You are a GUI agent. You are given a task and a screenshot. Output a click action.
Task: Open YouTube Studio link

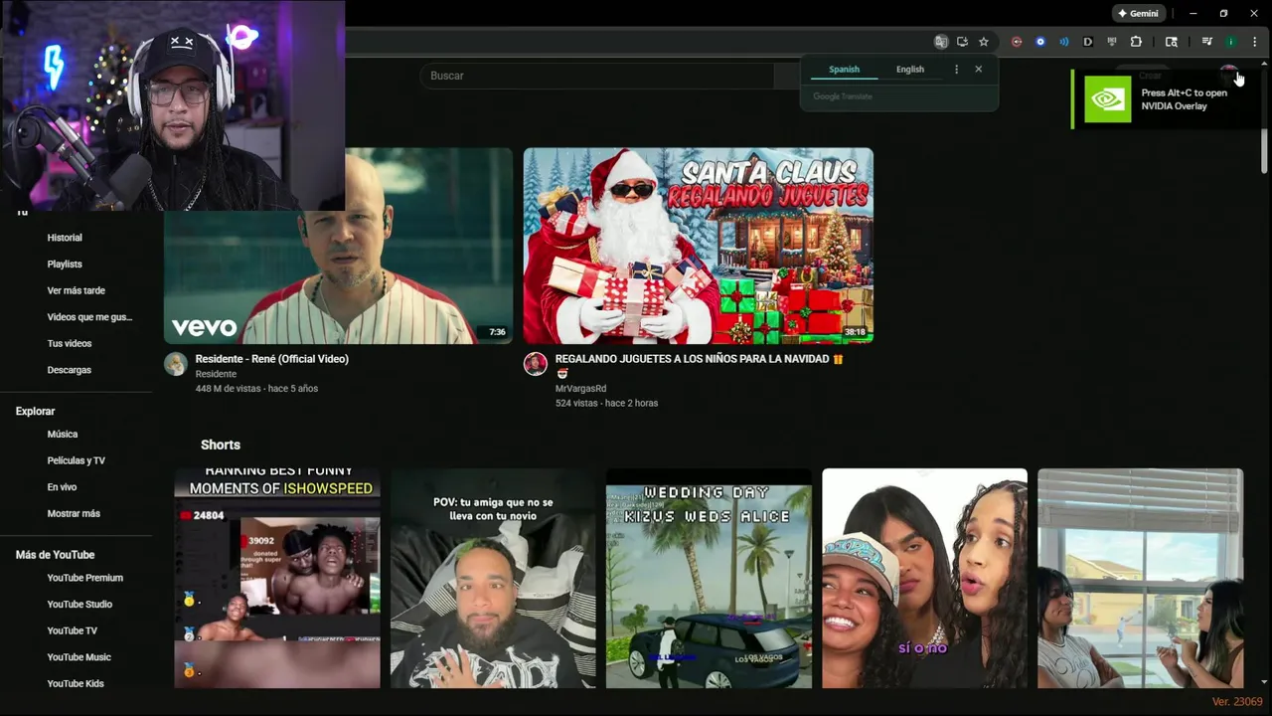point(79,605)
